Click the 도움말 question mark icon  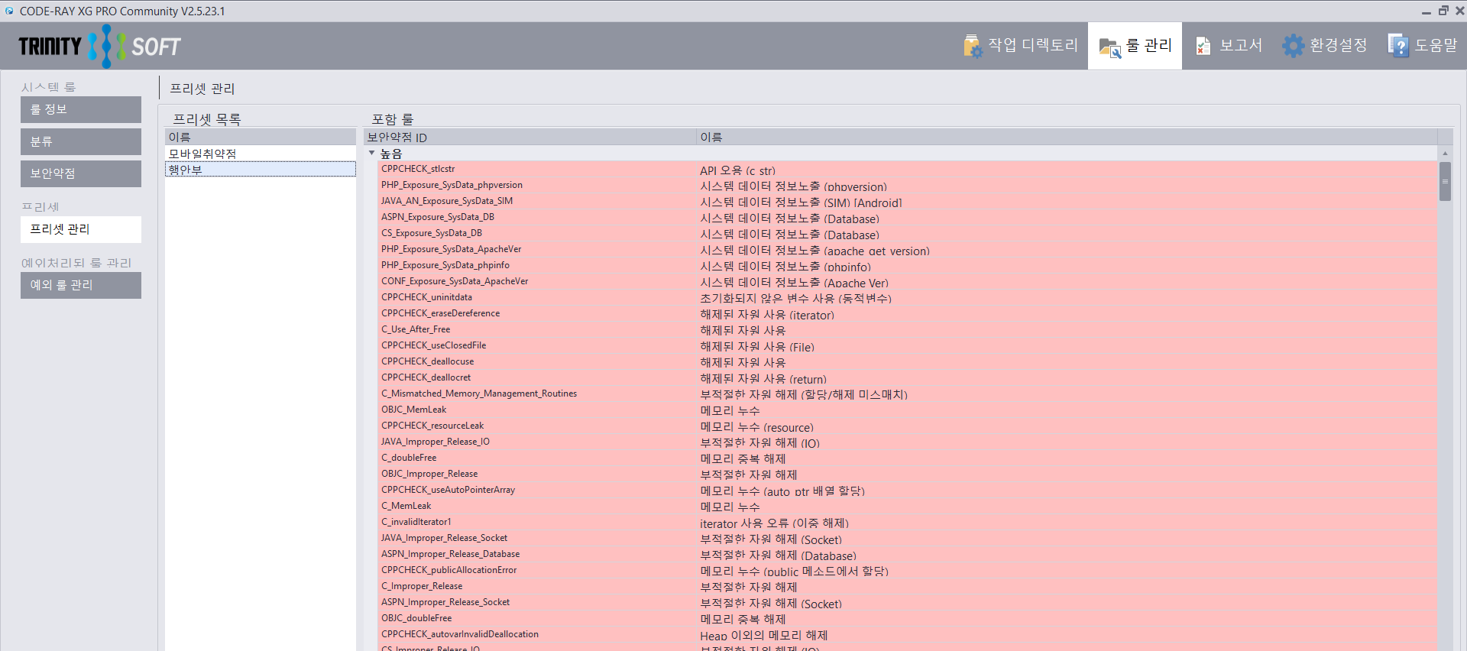1397,46
